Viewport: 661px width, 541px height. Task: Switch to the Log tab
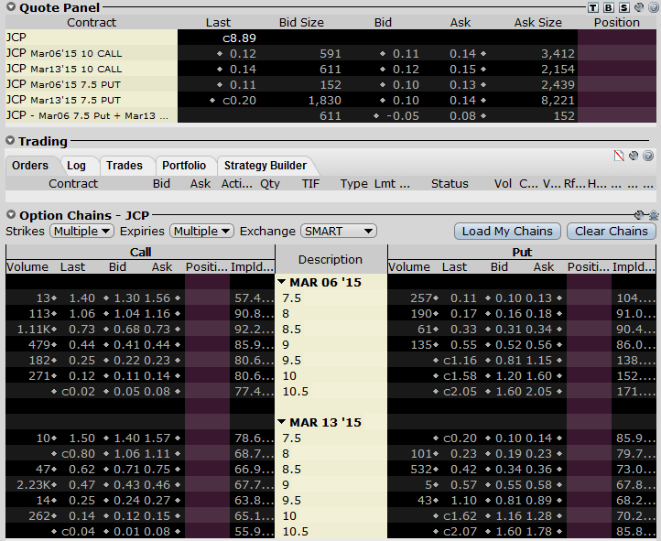pos(76,165)
